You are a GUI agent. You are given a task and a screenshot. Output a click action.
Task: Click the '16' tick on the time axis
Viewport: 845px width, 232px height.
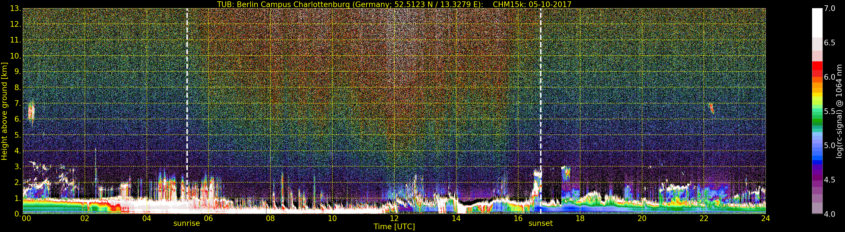pyautogui.click(x=518, y=218)
